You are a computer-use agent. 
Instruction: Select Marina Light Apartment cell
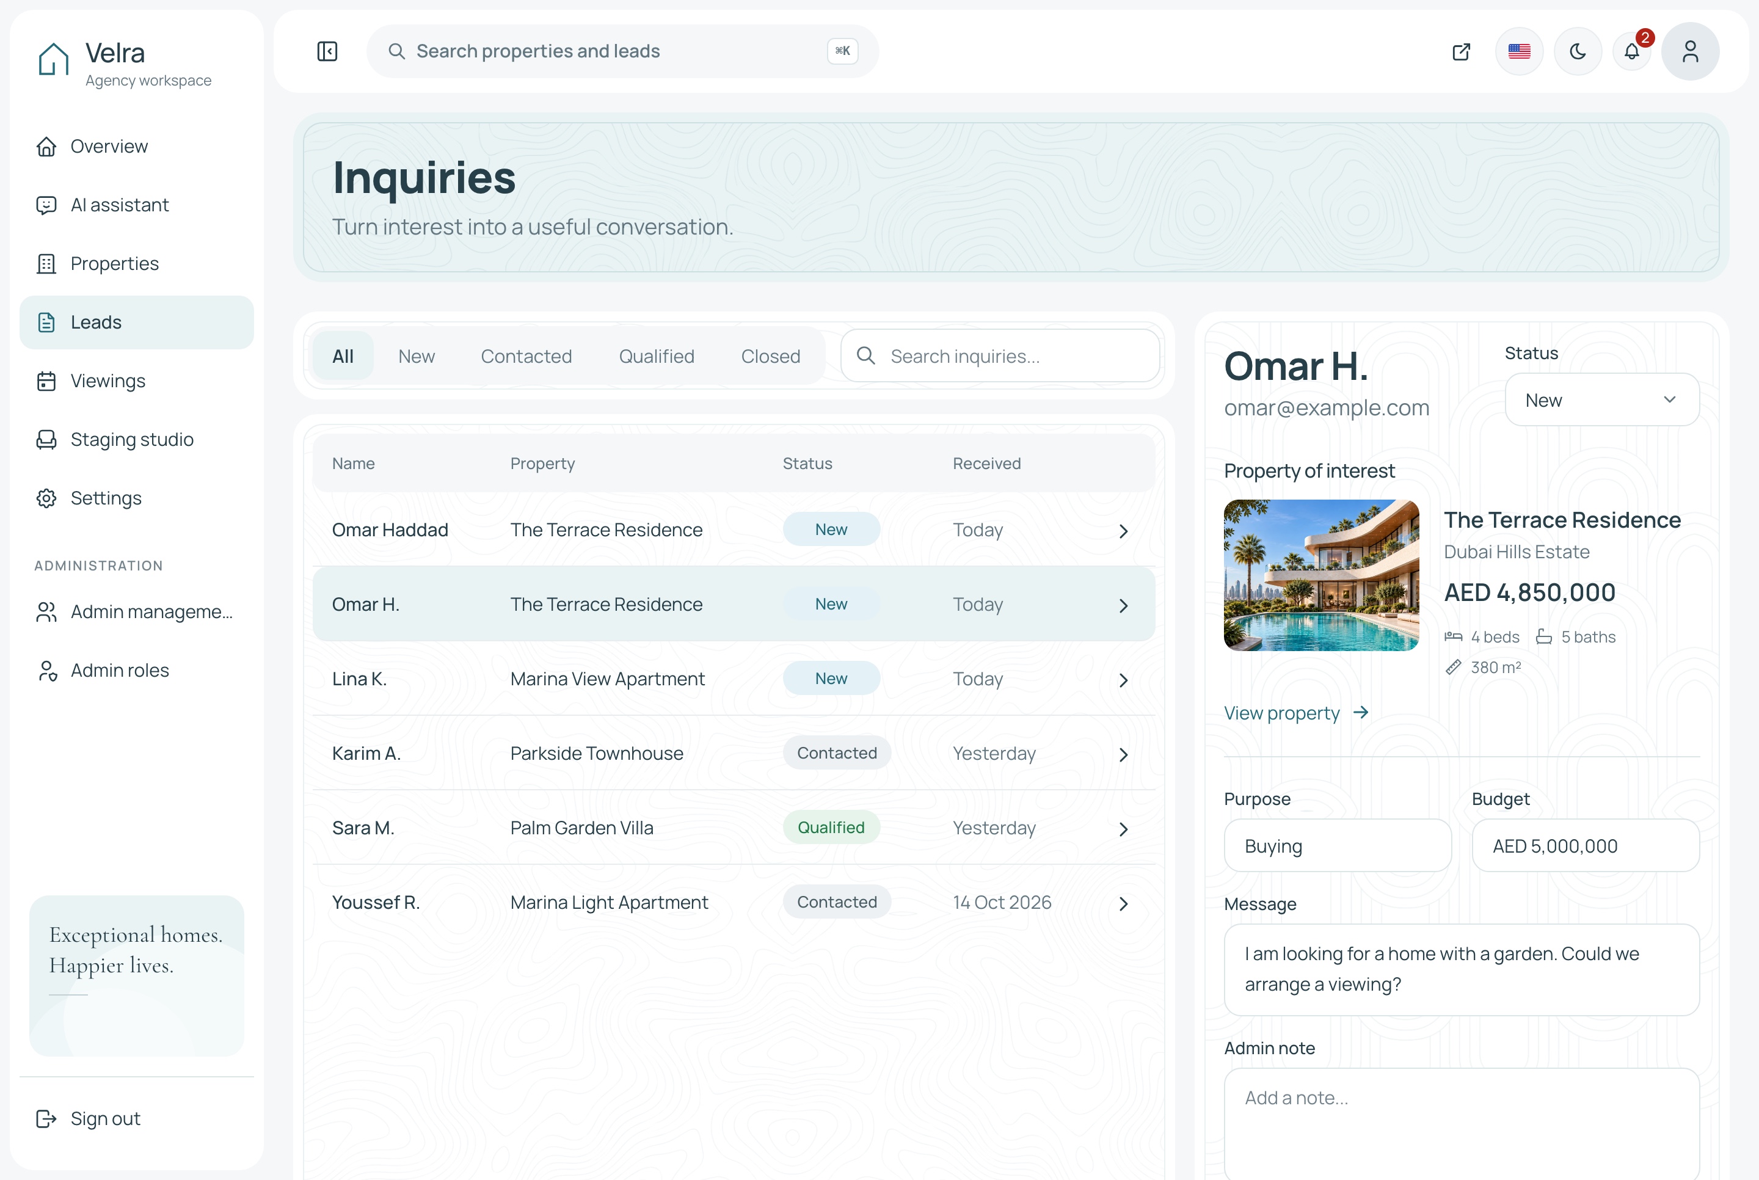(x=609, y=902)
